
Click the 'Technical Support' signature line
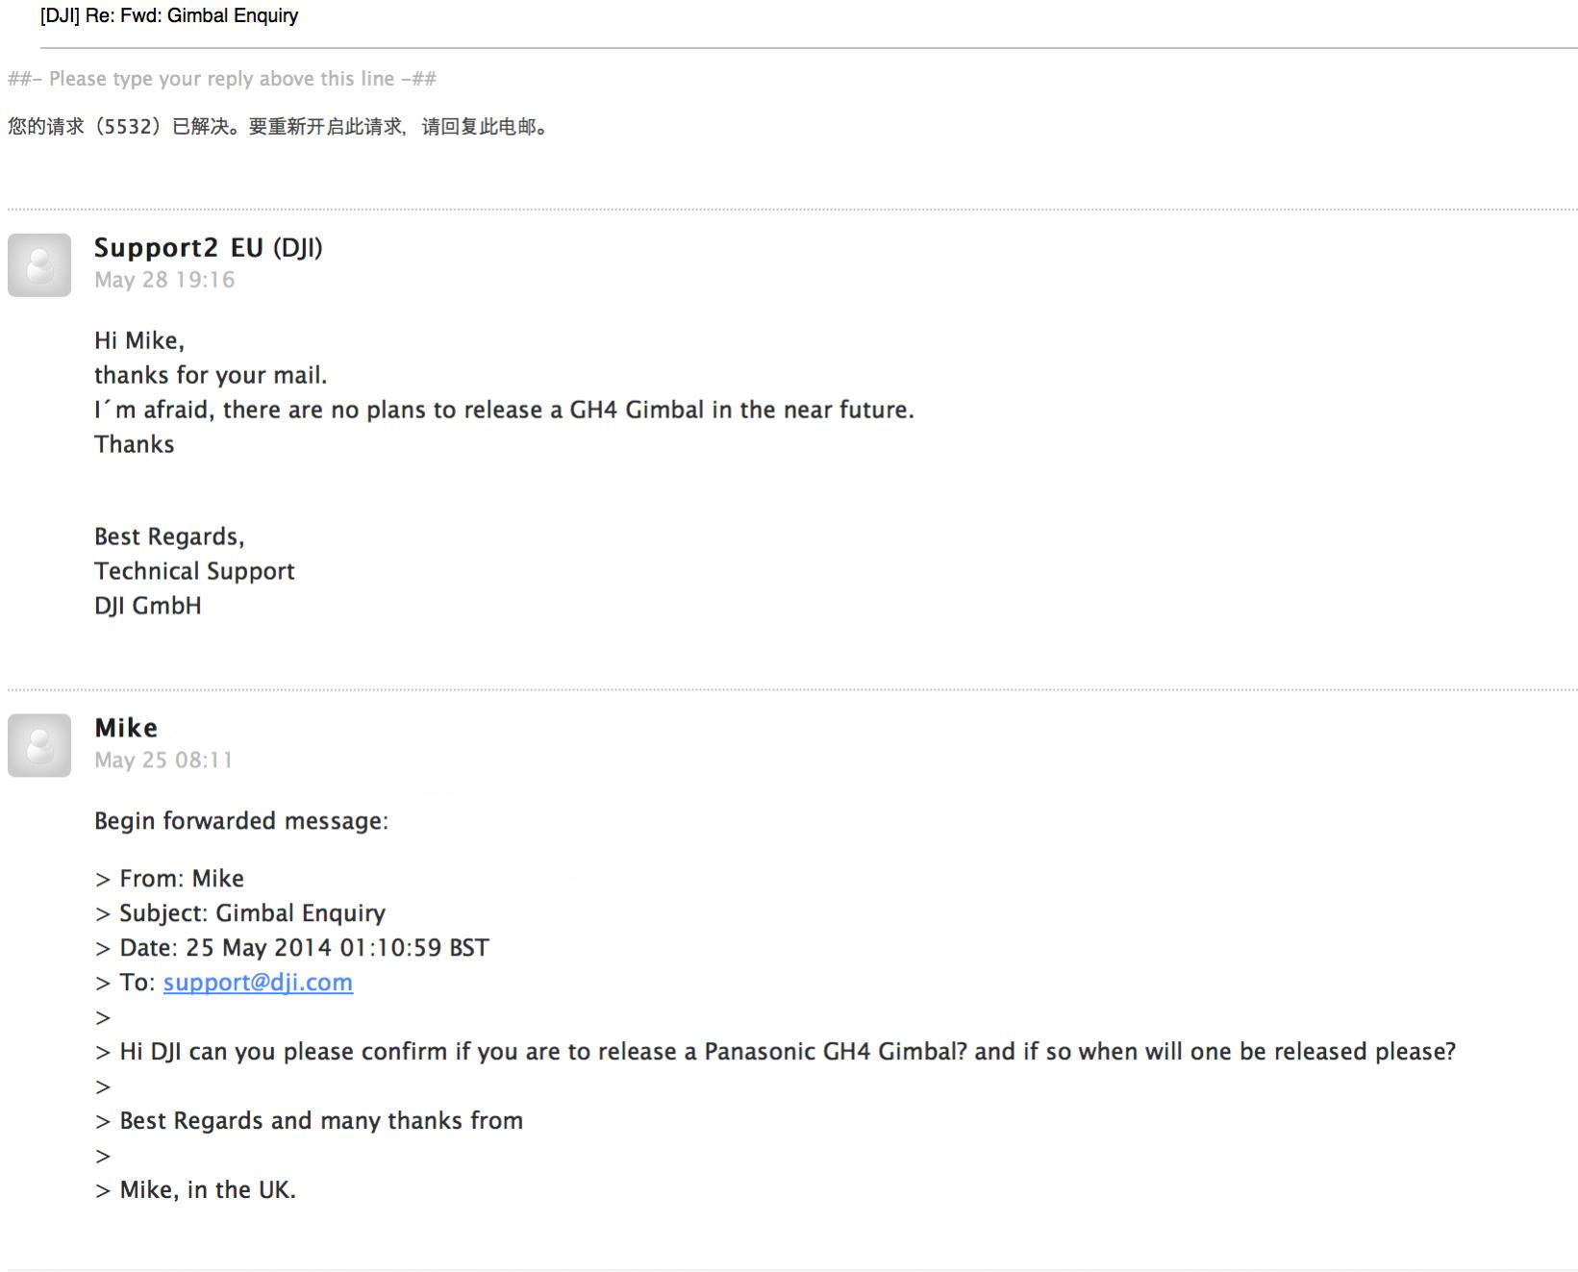tap(194, 571)
